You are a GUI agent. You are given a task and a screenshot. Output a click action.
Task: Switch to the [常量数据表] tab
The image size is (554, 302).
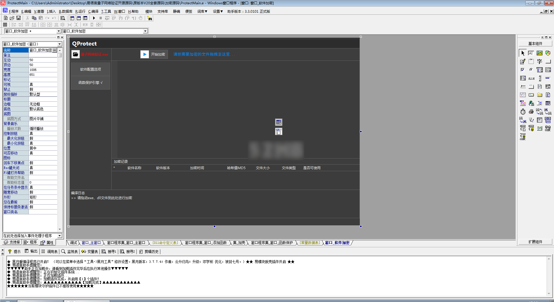click(310, 243)
